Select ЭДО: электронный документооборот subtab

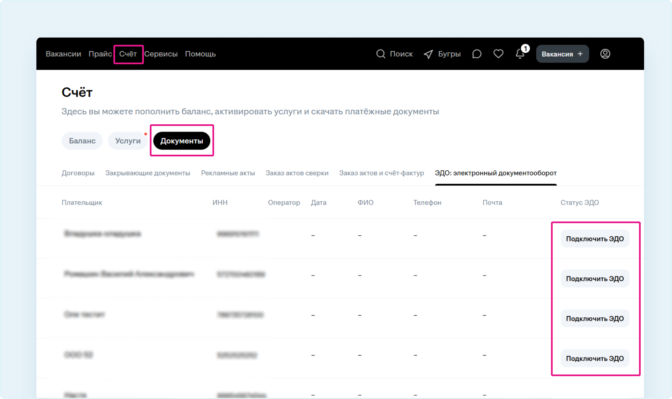tap(496, 173)
